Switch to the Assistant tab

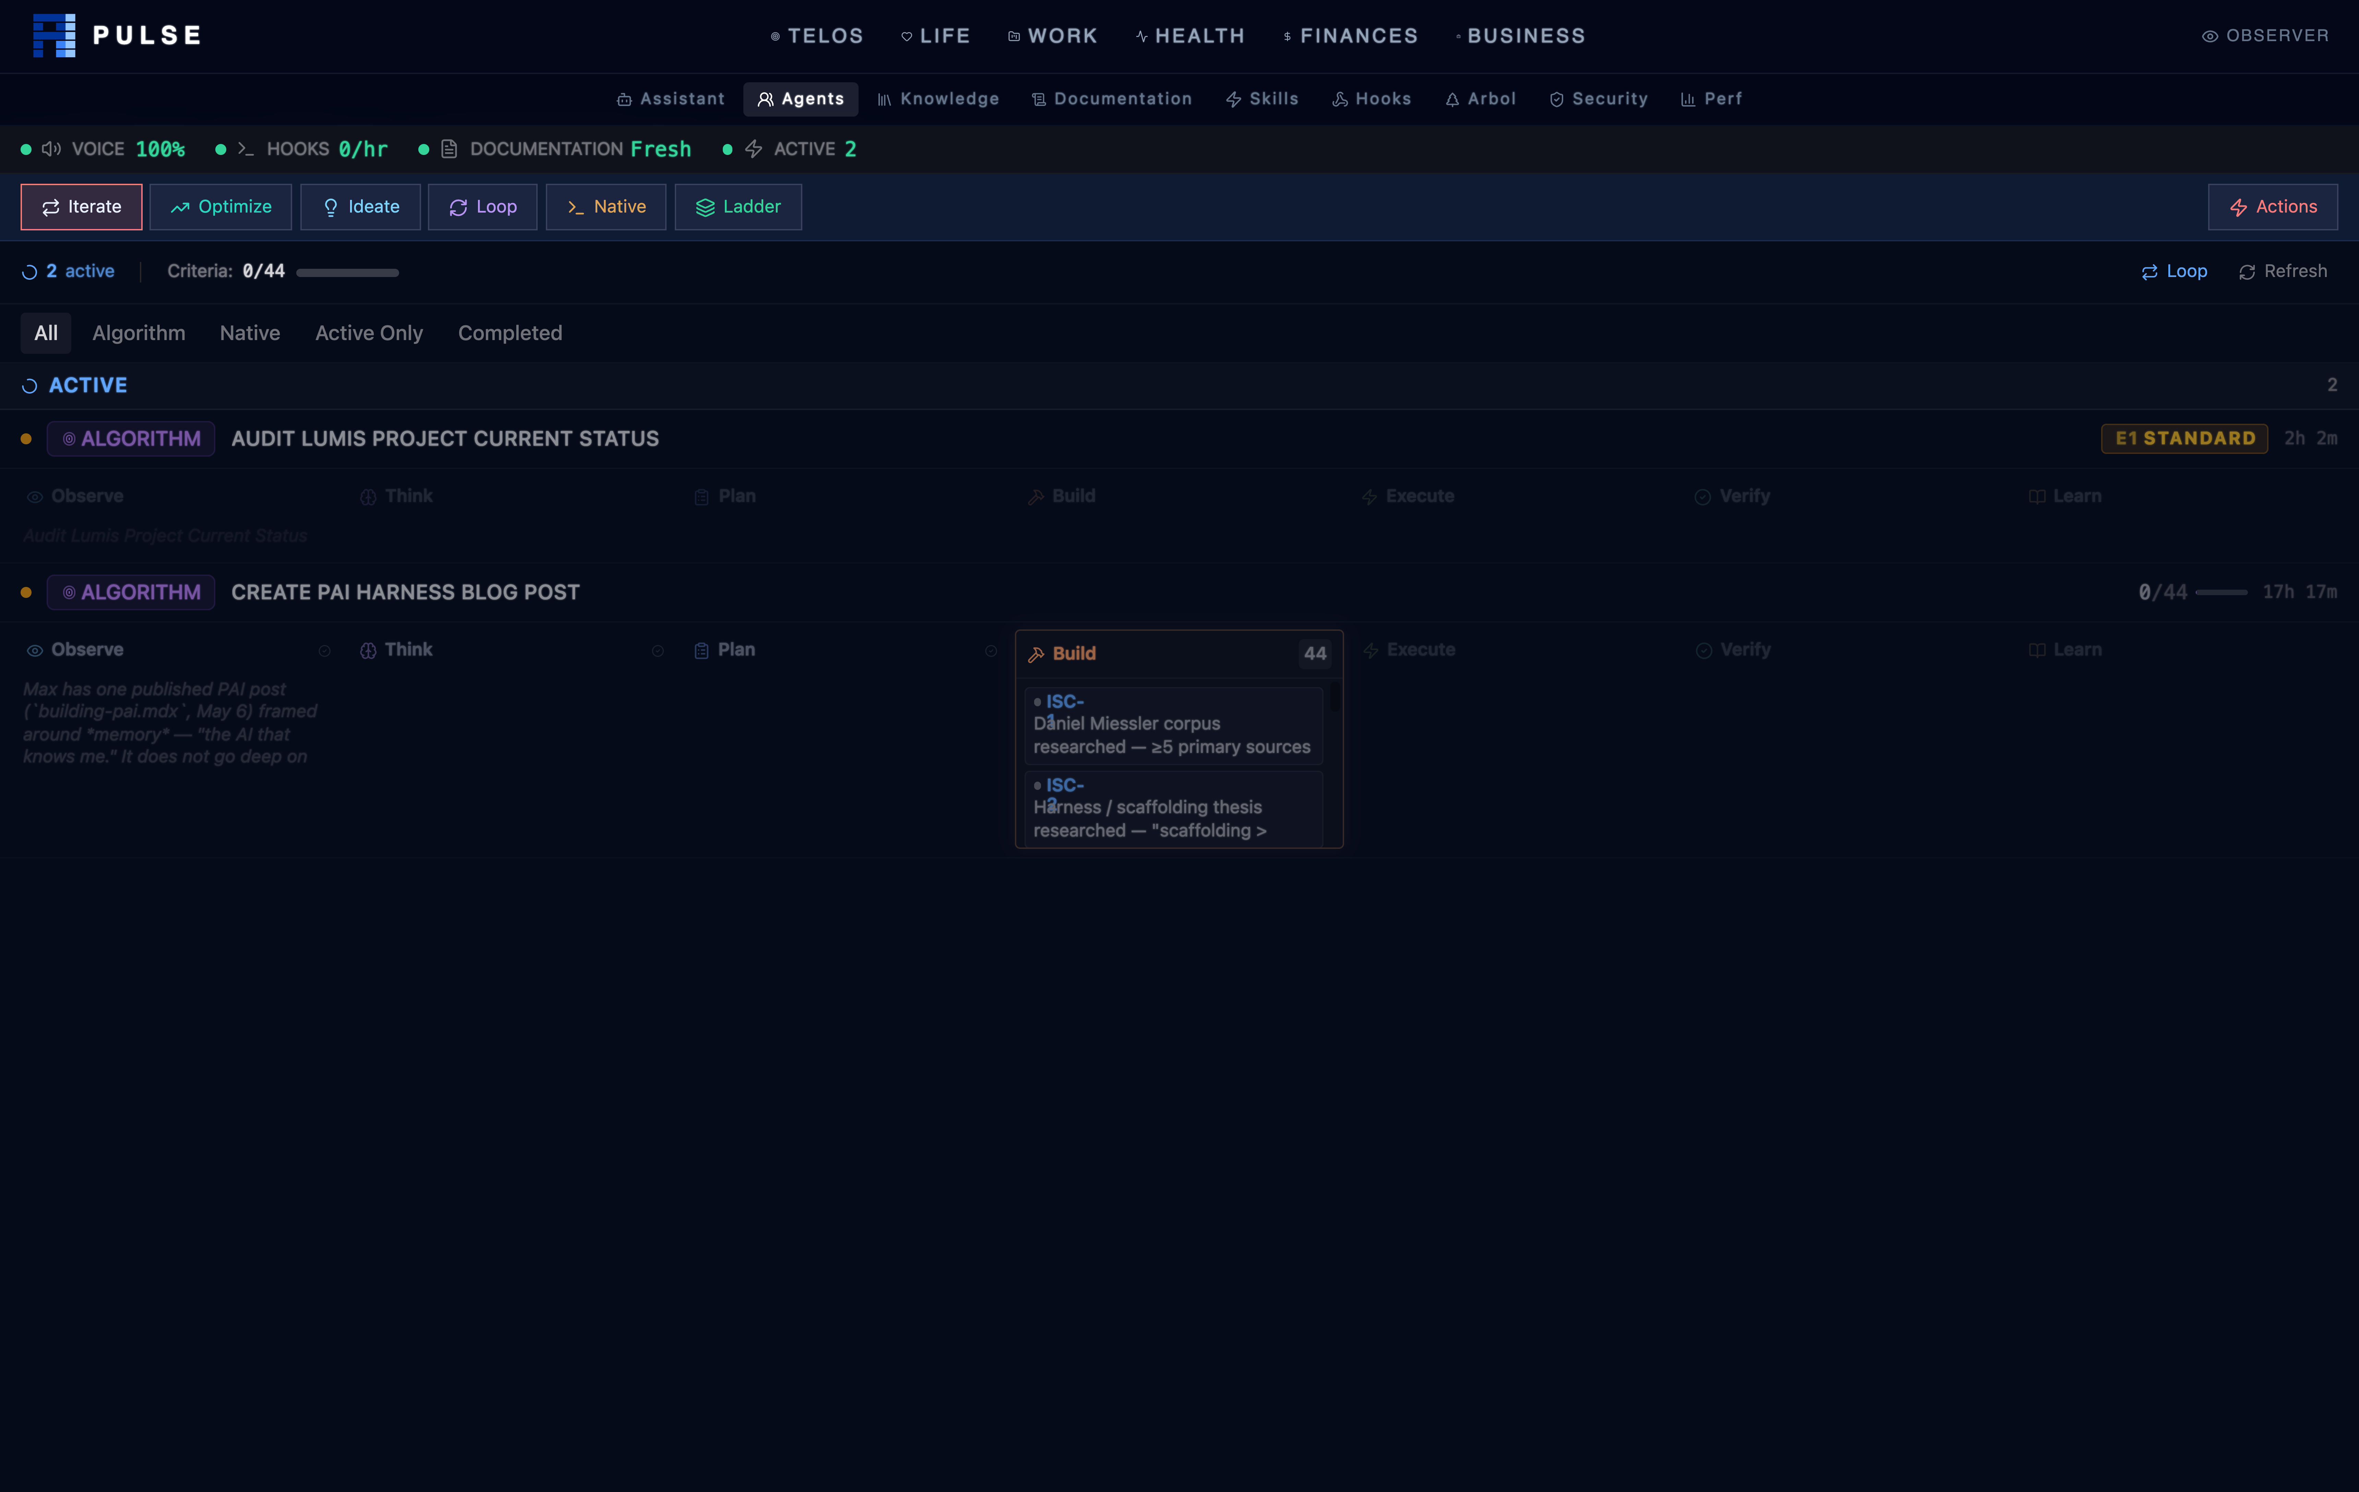[671, 99]
